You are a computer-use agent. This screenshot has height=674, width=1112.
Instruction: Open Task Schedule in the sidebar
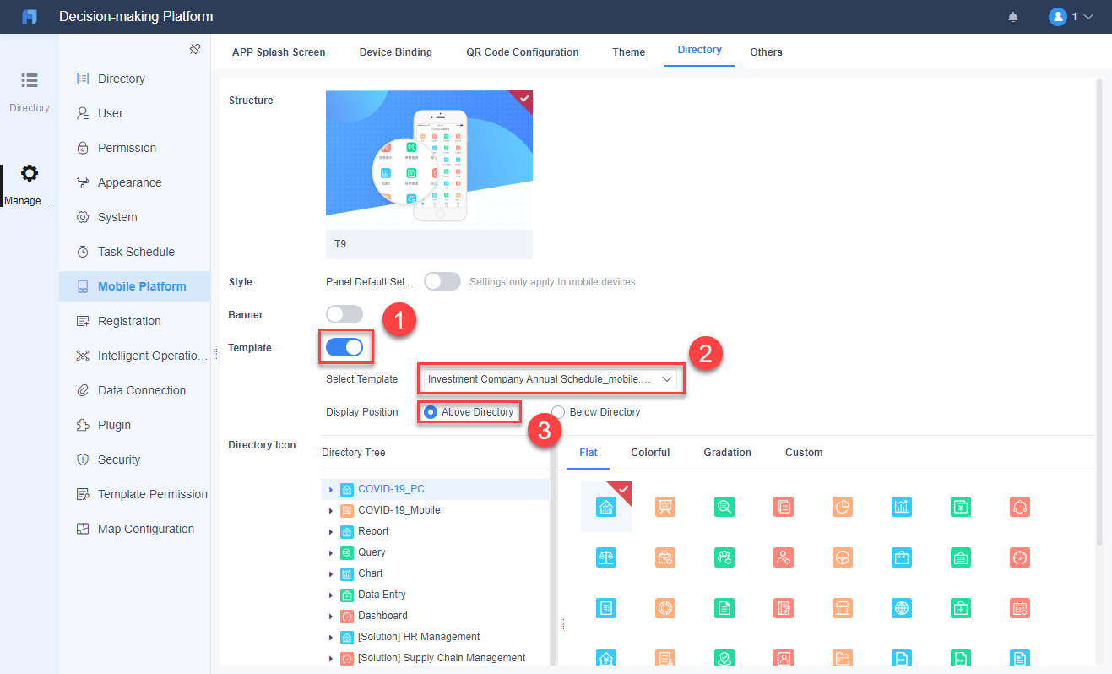coord(135,252)
